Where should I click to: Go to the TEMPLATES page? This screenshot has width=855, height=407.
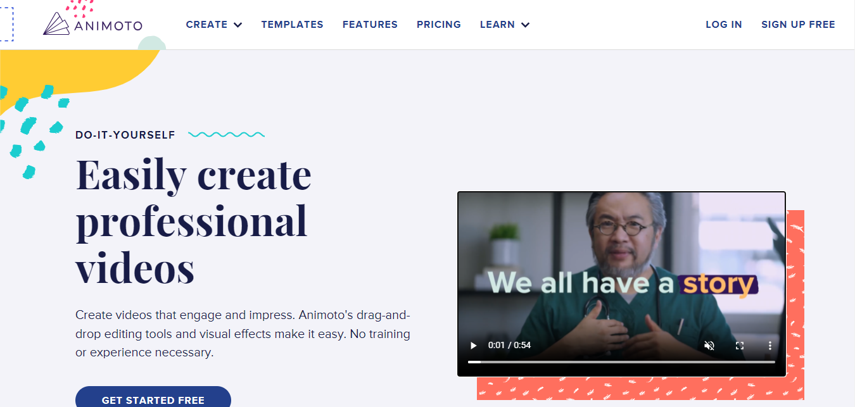point(292,25)
